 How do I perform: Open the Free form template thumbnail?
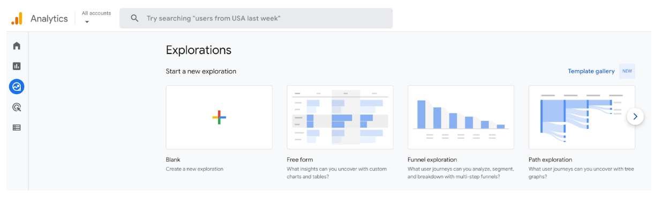pyautogui.click(x=340, y=117)
